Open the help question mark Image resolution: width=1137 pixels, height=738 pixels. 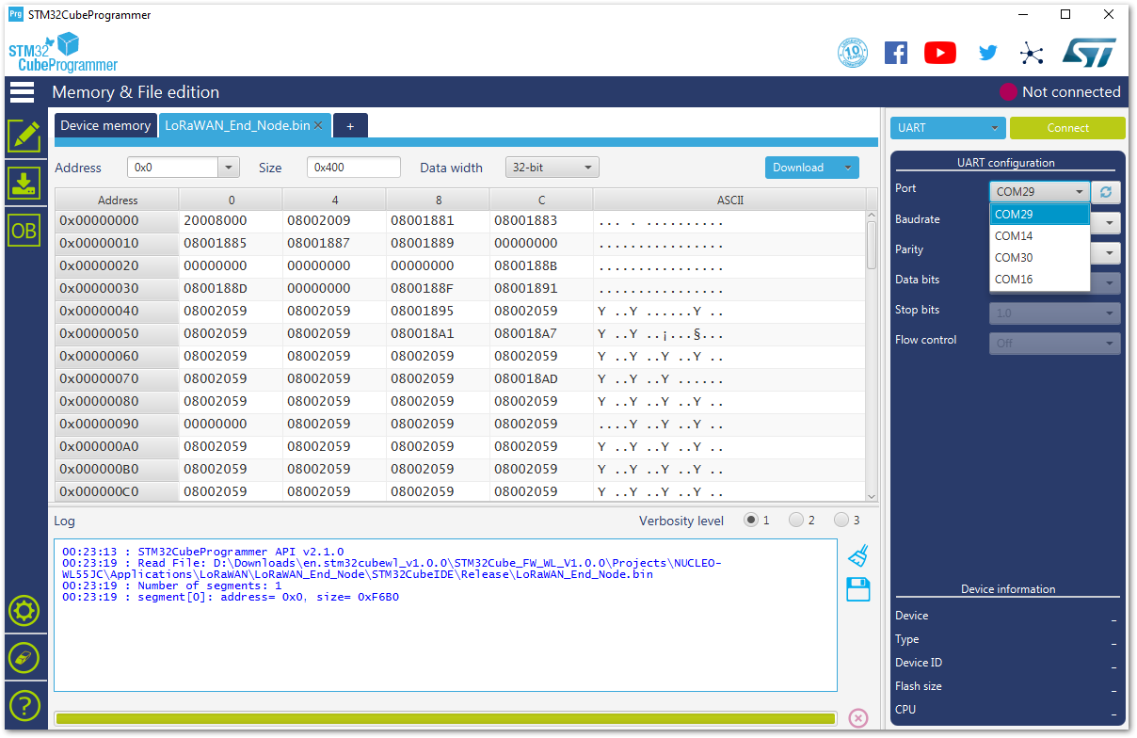click(x=24, y=704)
